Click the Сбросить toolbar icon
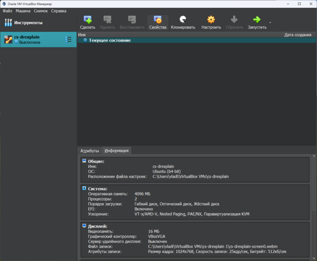 coord(235,20)
